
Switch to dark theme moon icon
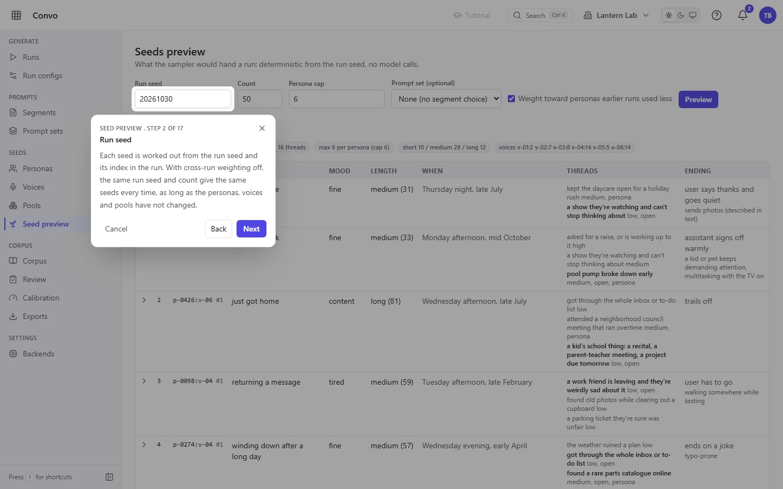coord(681,15)
